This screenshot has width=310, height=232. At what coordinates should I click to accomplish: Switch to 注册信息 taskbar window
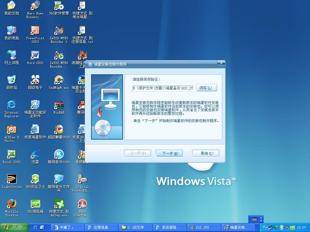click(102, 227)
